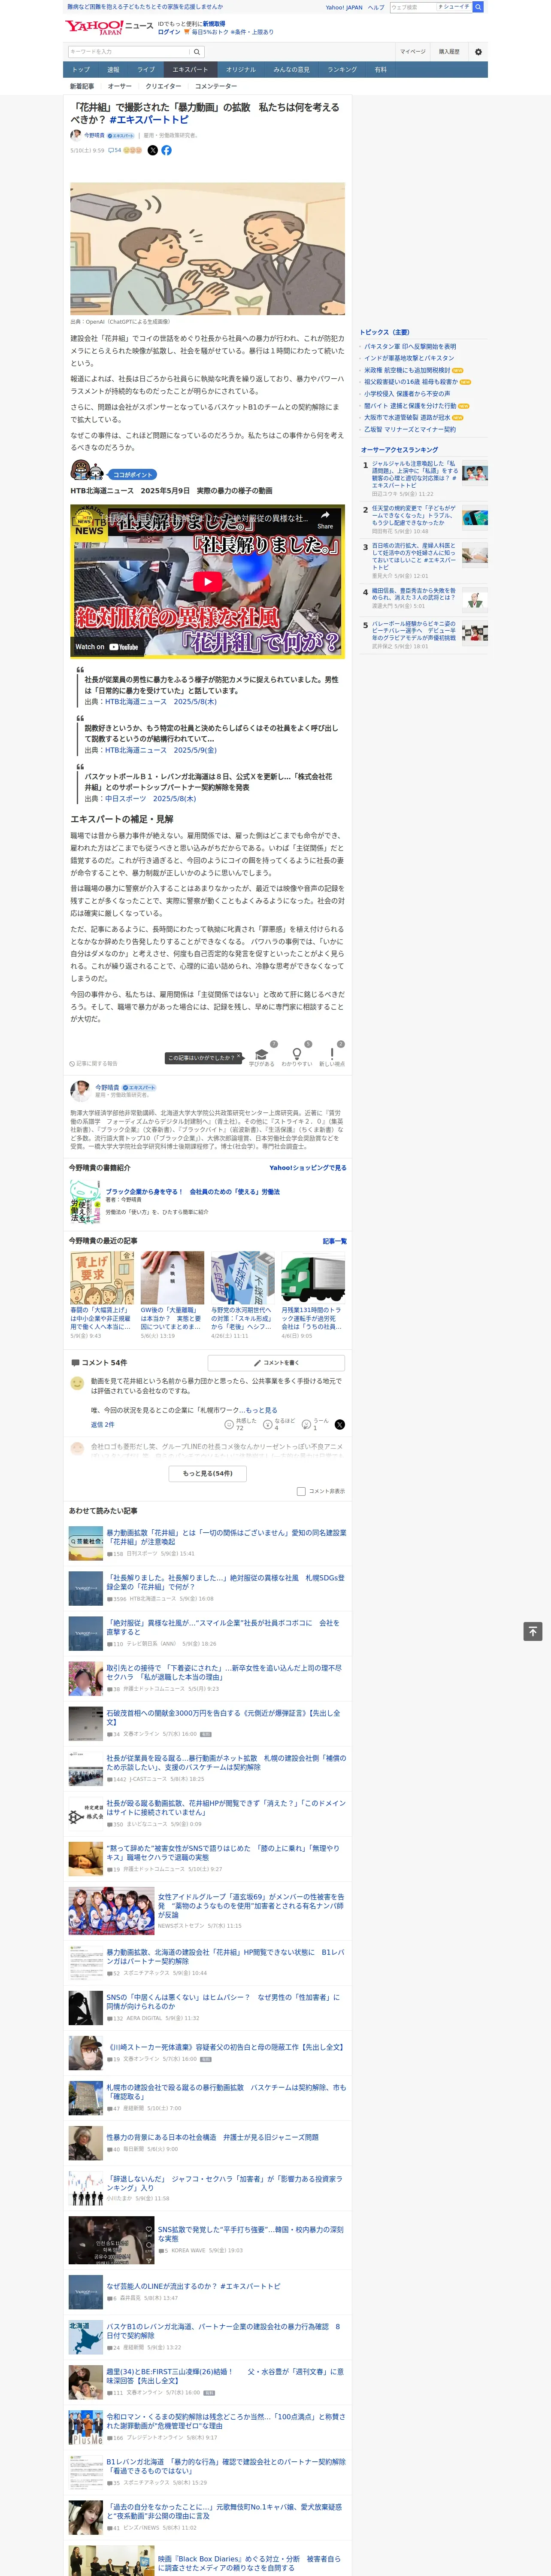Click the 購入履歴 link
The image size is (551, 2576).
coord(449,52)
